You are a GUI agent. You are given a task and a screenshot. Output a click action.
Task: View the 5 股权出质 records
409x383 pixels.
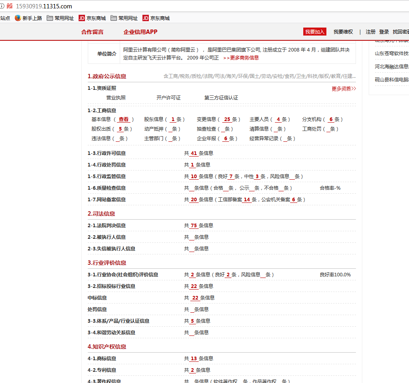[x=120, y=129]
